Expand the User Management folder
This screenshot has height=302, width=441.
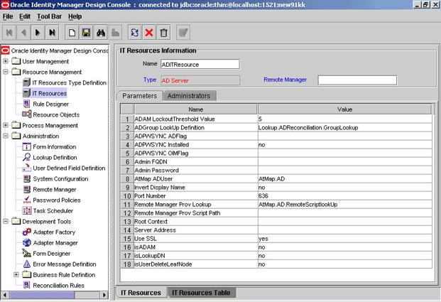pyautogui.click(x=6, y=61)
